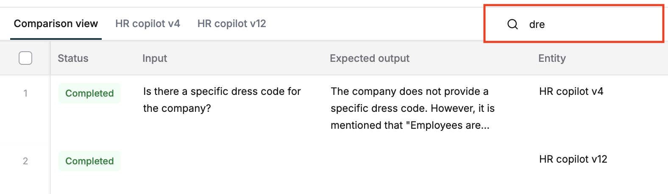The height and width of the screenshot is (194, 668).
Task: Sort by the Status column header
Action: pos(73,58)
